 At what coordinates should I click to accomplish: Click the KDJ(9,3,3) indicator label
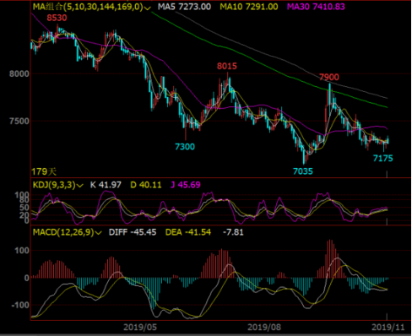point(54,185)
